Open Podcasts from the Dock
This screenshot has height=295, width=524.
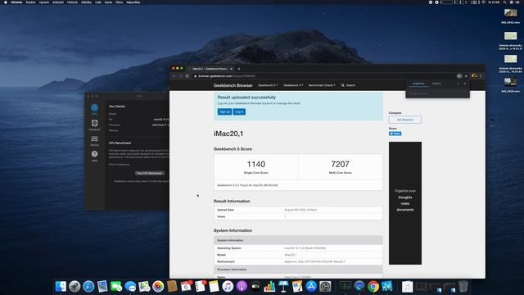[x=242, y=287]
